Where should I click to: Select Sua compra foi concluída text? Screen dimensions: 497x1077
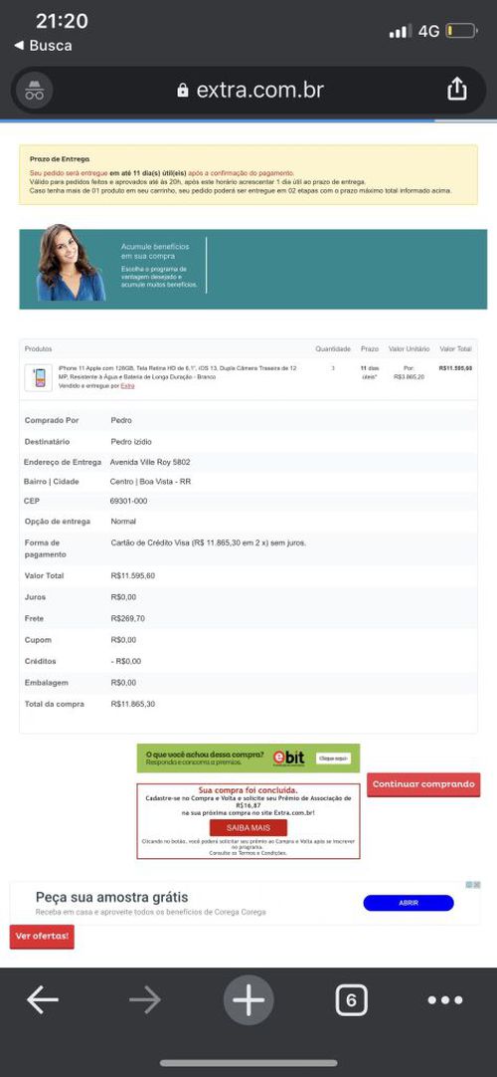[248, 790]
